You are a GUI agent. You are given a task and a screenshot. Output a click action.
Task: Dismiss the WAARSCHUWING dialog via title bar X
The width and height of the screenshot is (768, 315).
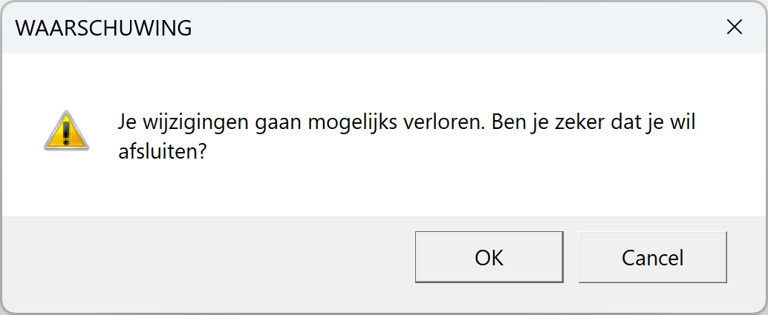pos(734,27)
